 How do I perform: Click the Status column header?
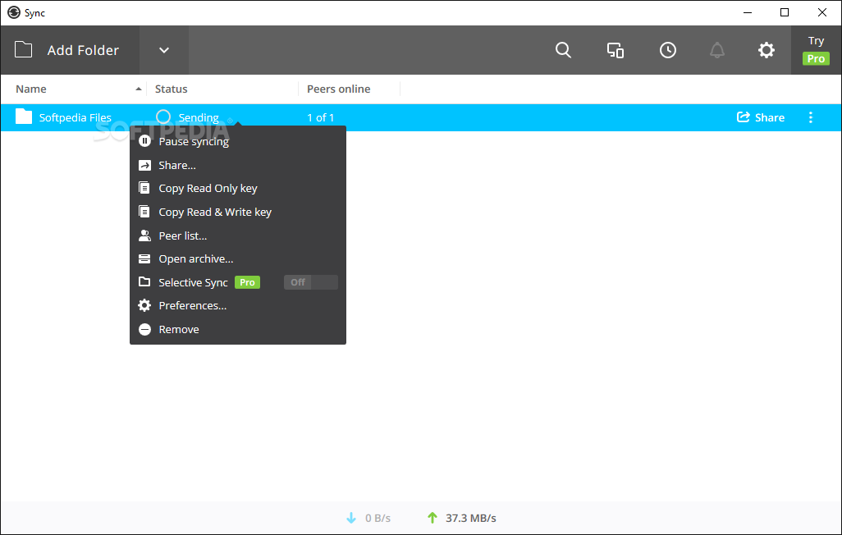(172, 89)
